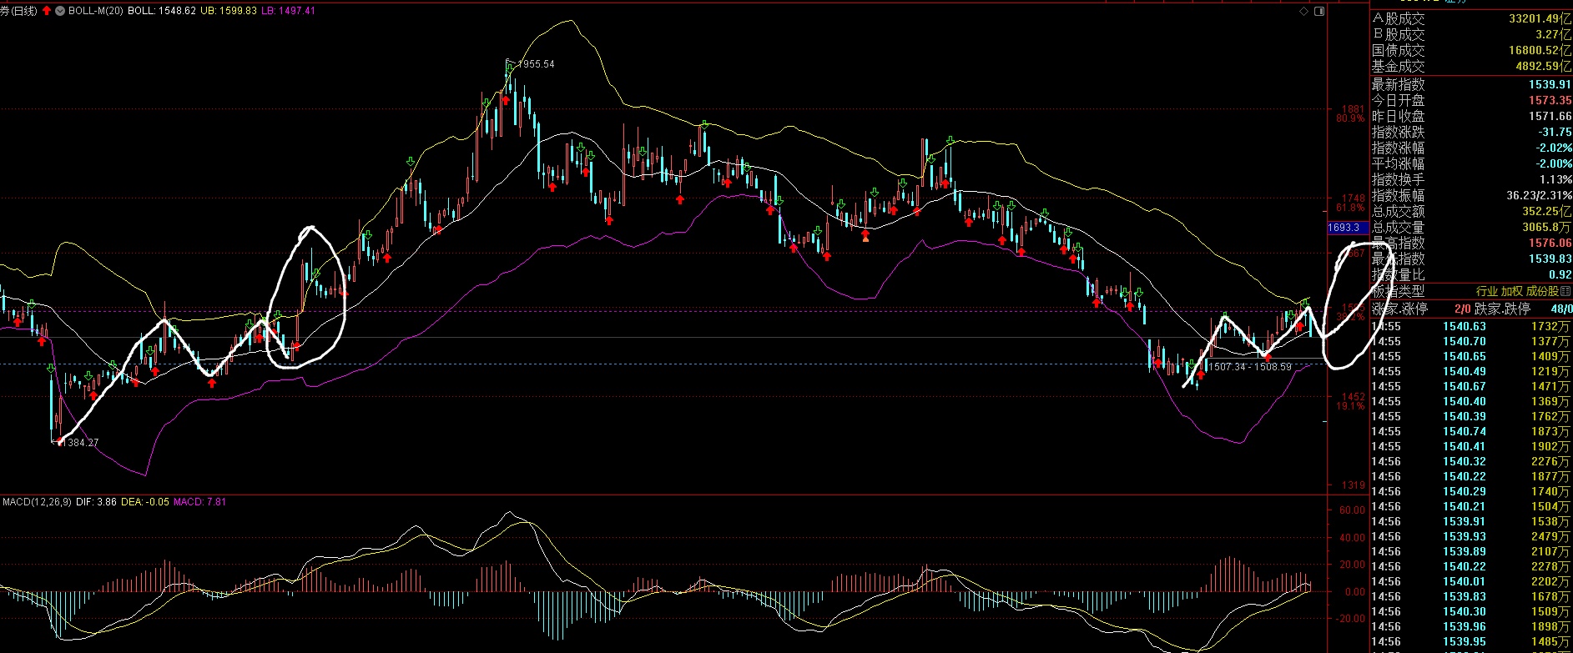Toggle the side panel layout icon

click(x=1319, y=12)
